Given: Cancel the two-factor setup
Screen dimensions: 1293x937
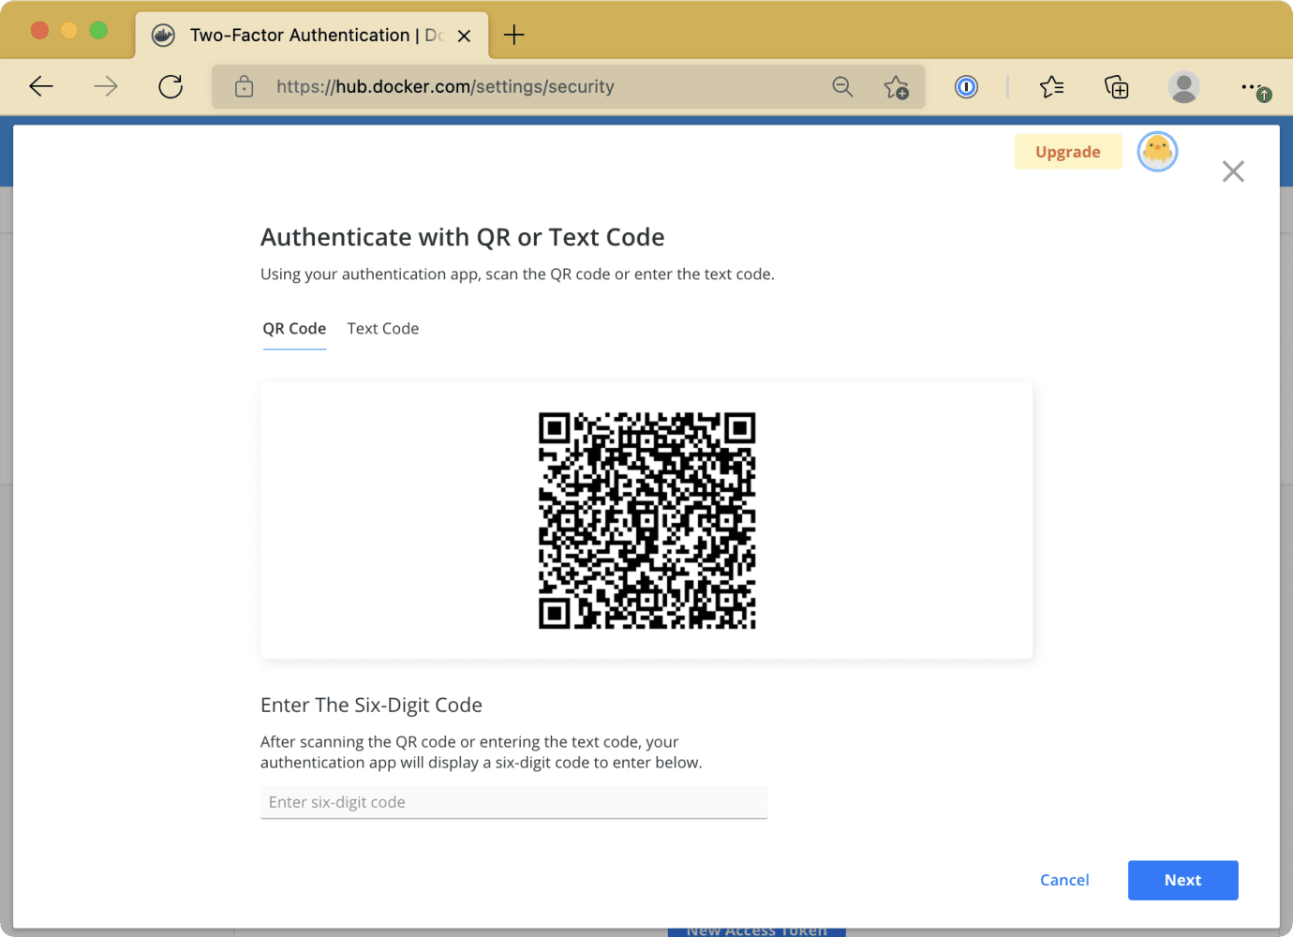Looking at the screenshot, I should [1064, 880].
